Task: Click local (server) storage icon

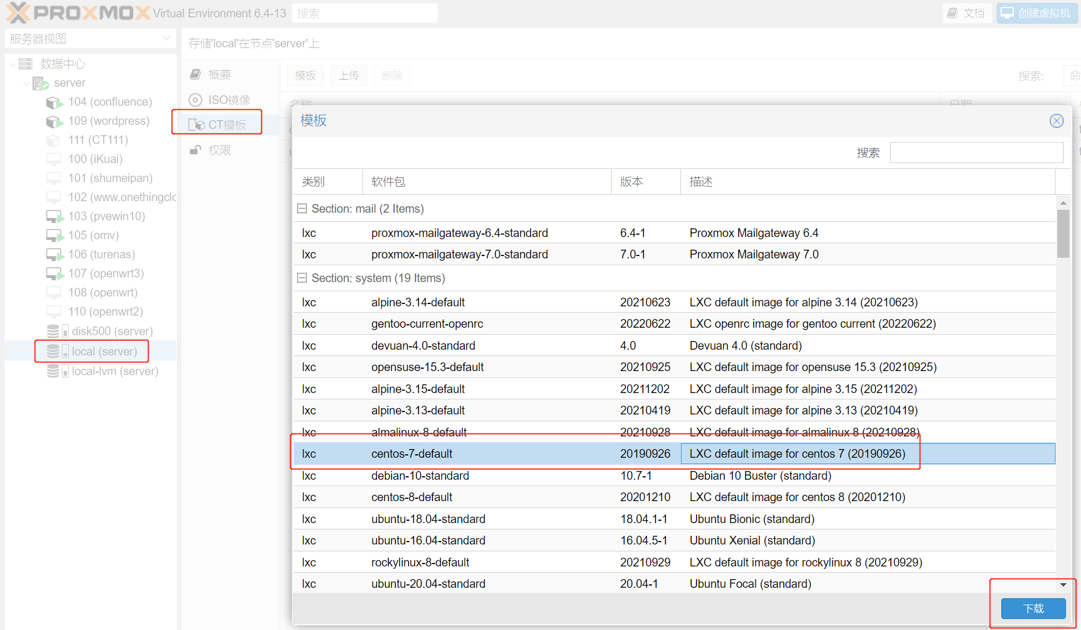Action: (57, 351)
